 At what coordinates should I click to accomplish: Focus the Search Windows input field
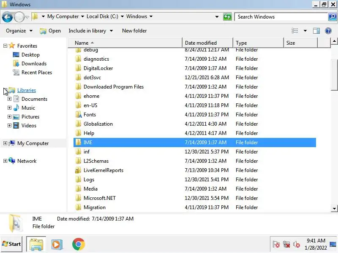click(281, 17)
